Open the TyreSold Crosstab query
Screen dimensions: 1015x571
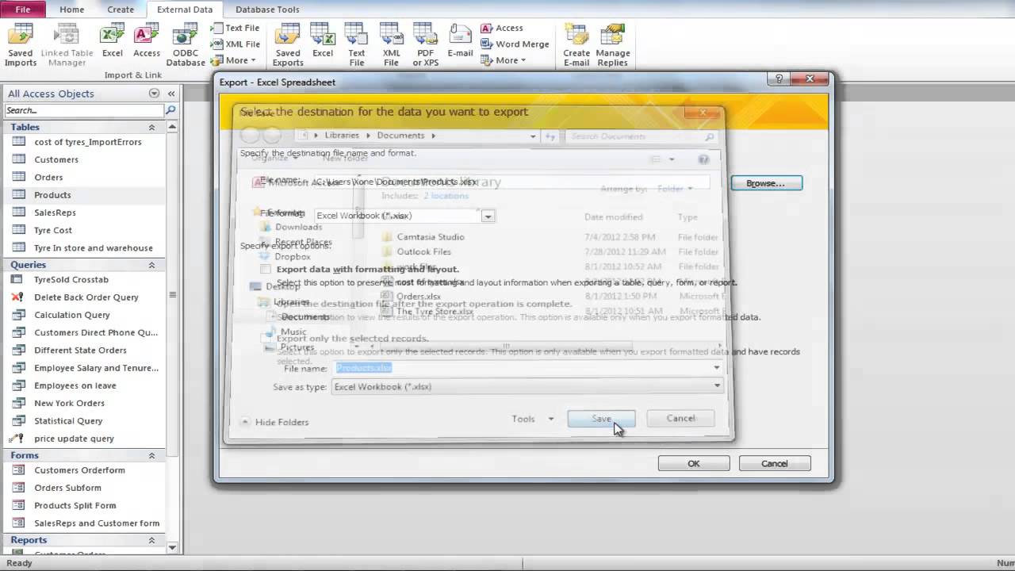tap(71, 279)
